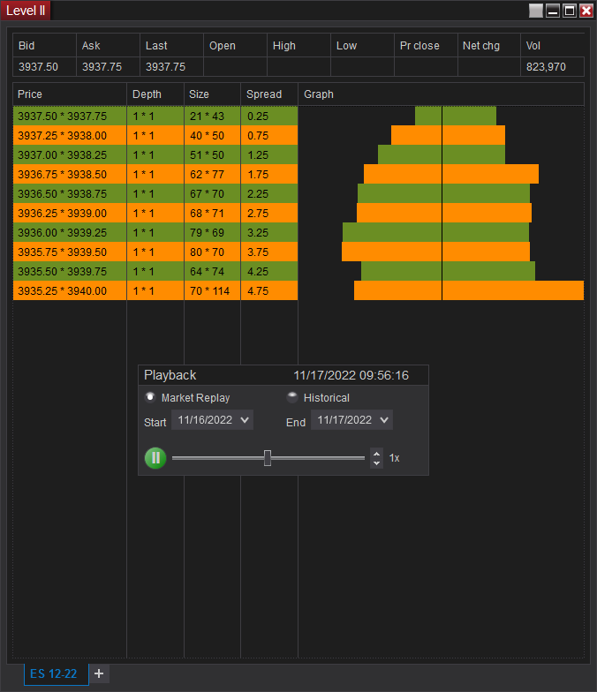Minimize the Level II window
Image resolution: width=597 pixels, height=692 pixels.
(553, 11)
